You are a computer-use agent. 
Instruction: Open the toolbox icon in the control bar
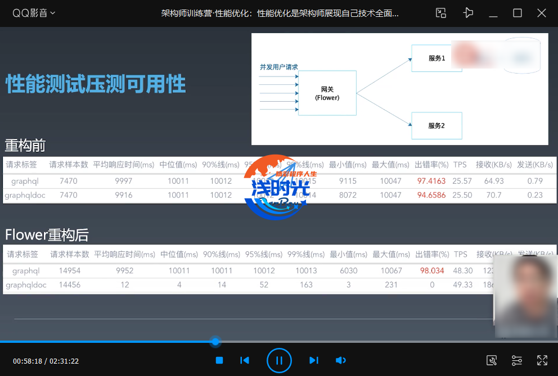[x=491, y=360]
